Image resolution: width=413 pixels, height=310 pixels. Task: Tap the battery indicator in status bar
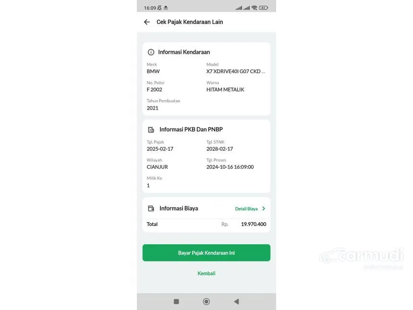[x=263, y=8]
